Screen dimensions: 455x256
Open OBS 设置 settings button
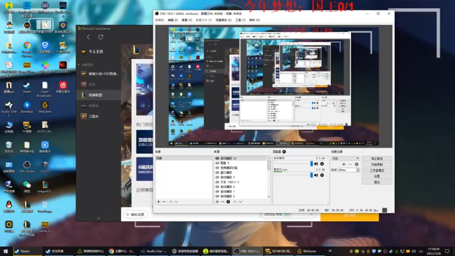tap(377, 176)
